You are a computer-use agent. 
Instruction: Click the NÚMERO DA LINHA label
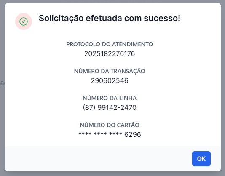pos(110,98)
